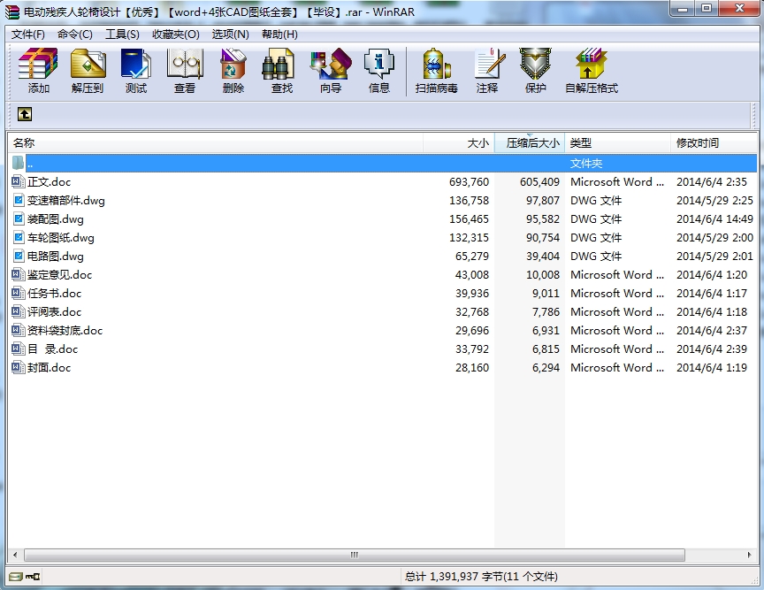Open the Help (帮助) menu
The width and height of the screenshot is (764, 590).
pos(279,34)
